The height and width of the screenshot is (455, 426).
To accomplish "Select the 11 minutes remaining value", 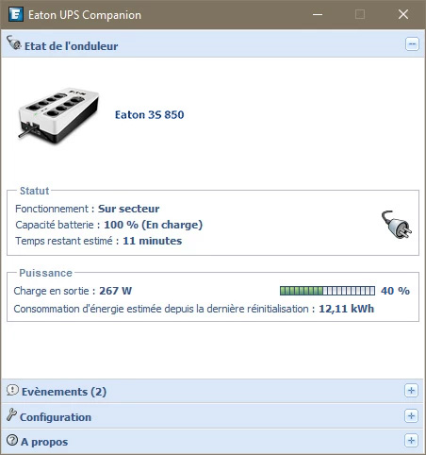I will [x=152, y=241].
